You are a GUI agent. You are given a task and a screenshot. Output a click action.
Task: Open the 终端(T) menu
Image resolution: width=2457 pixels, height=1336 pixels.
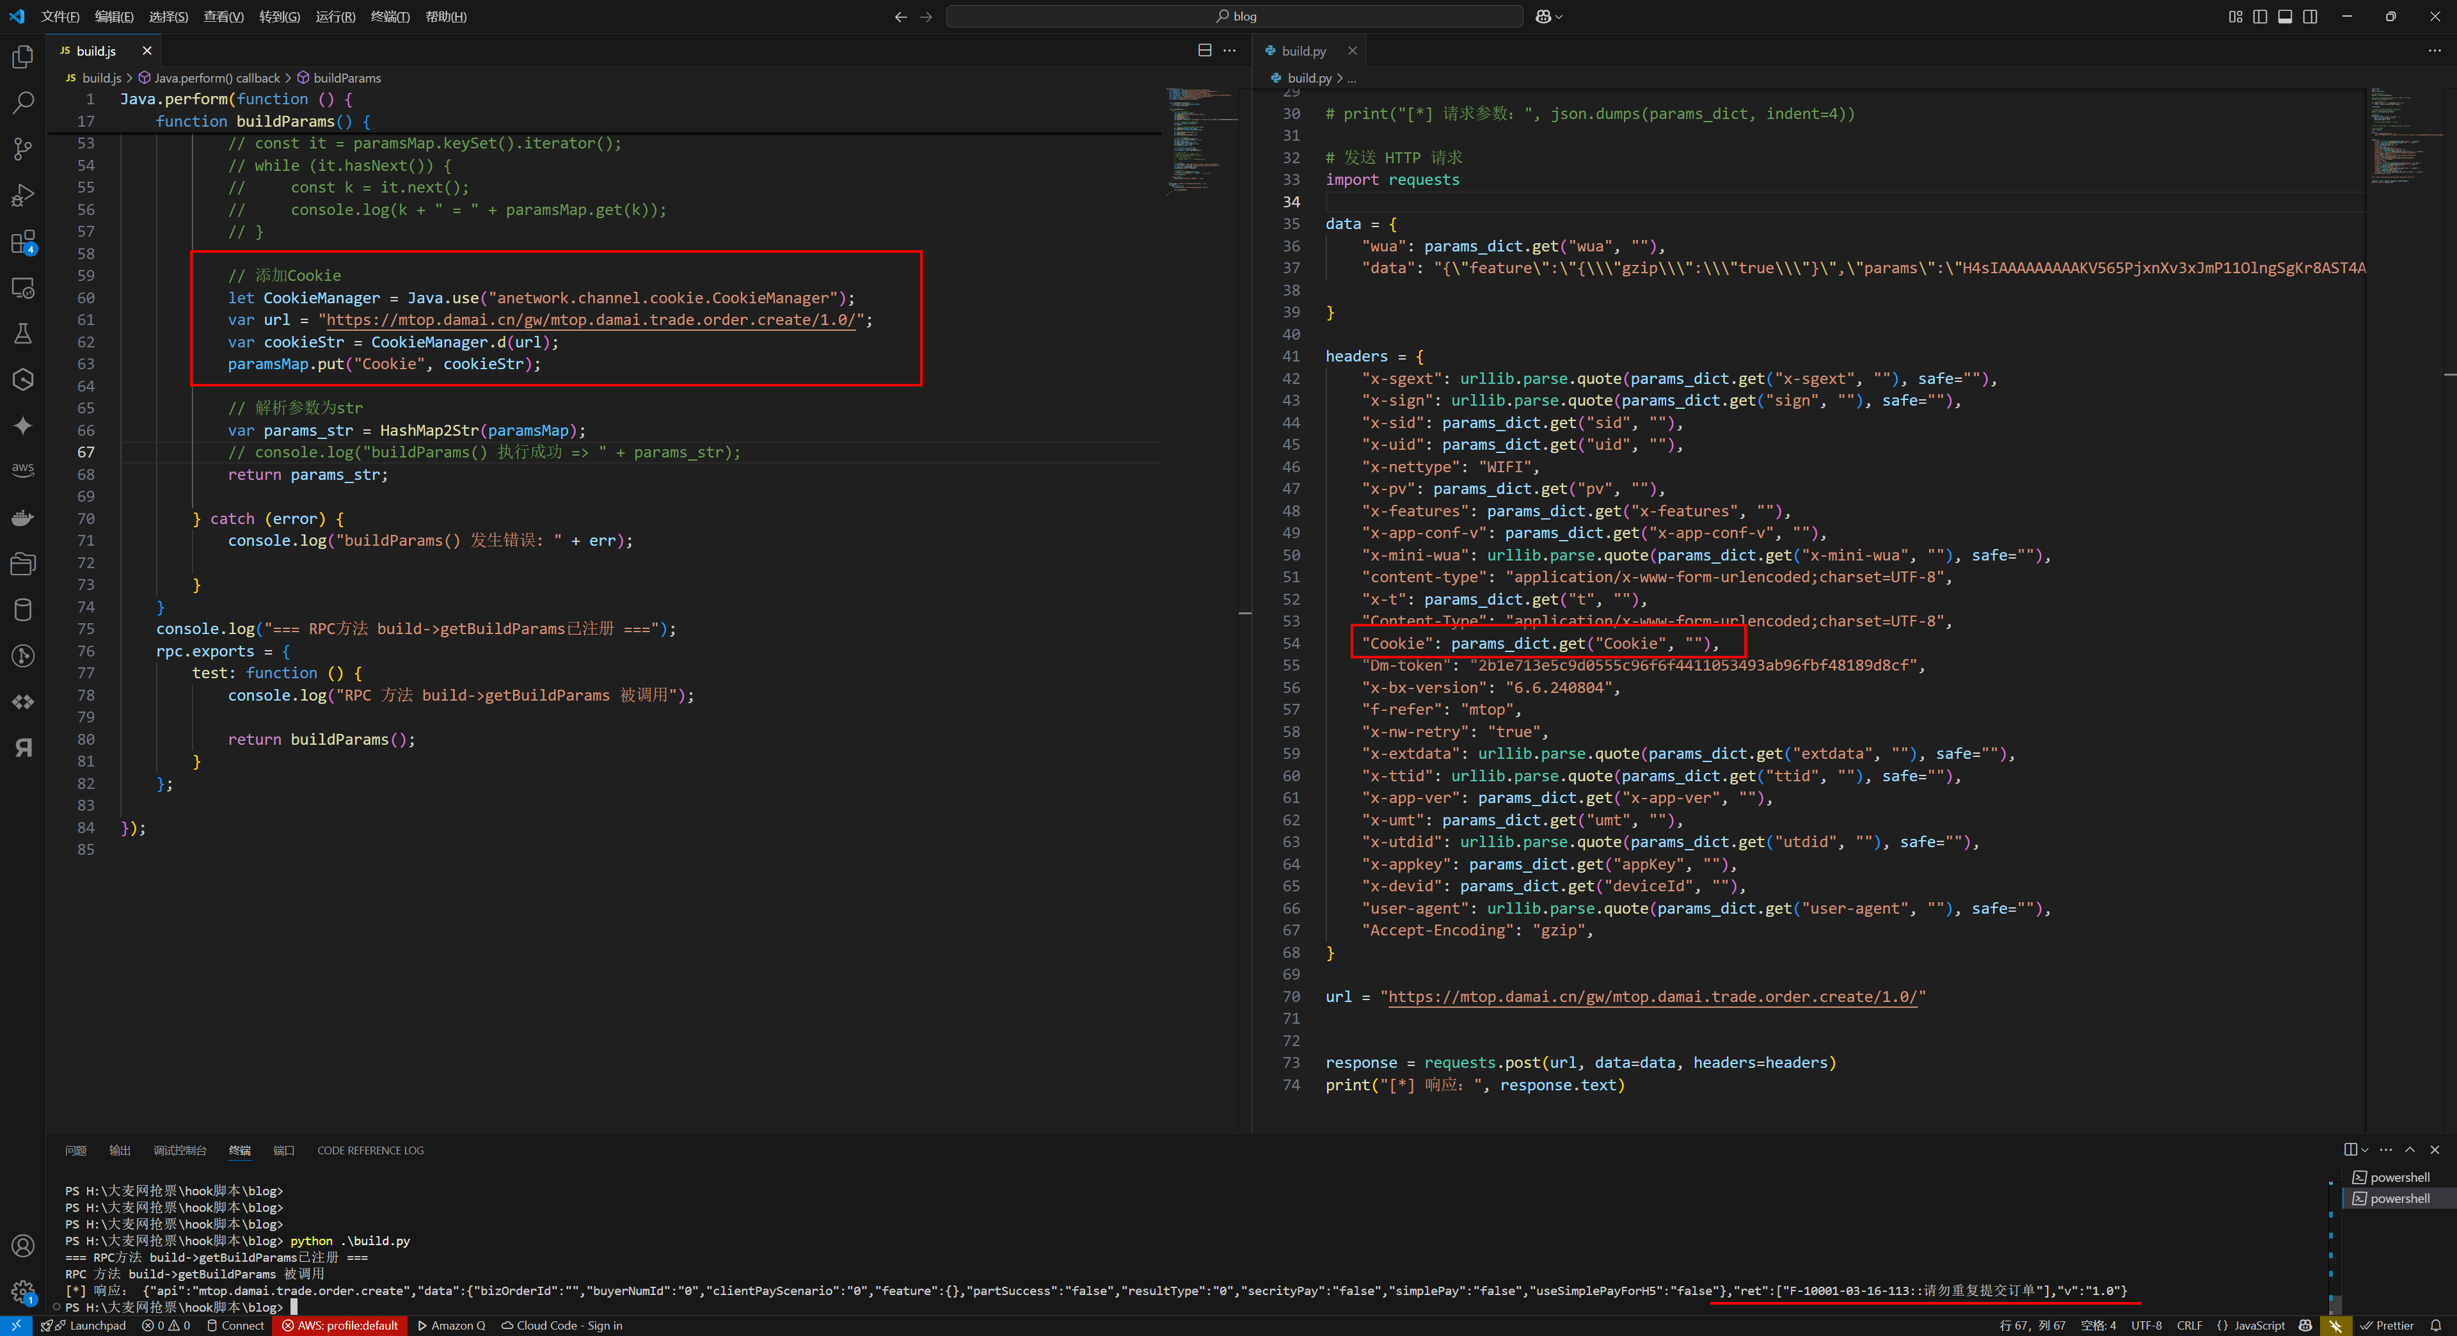(389, 16)
